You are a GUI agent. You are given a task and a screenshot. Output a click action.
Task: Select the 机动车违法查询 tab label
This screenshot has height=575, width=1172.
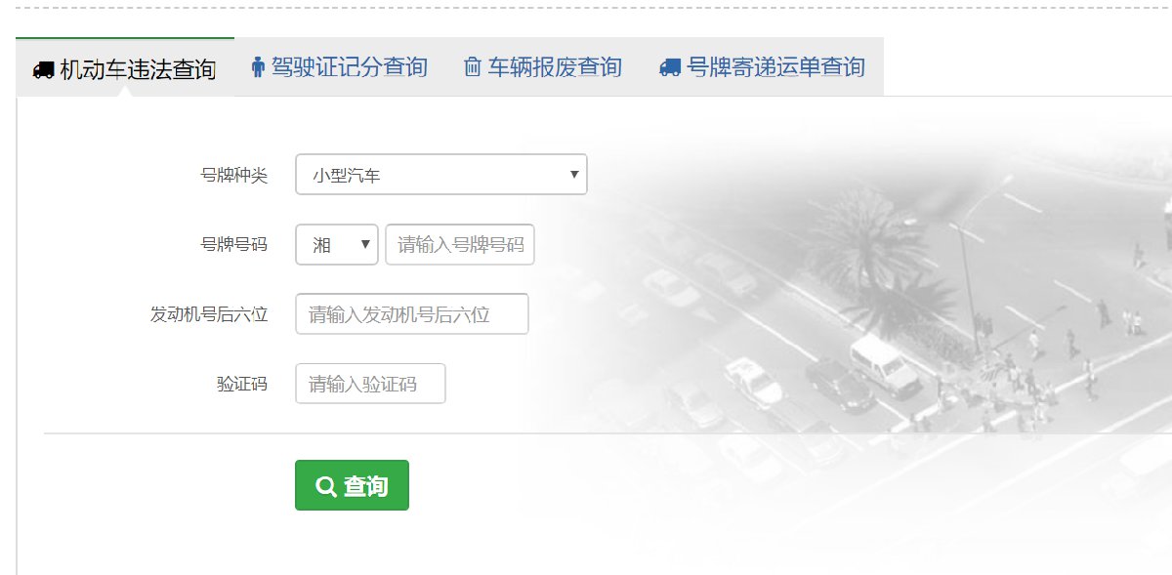[x=138, y=70]
